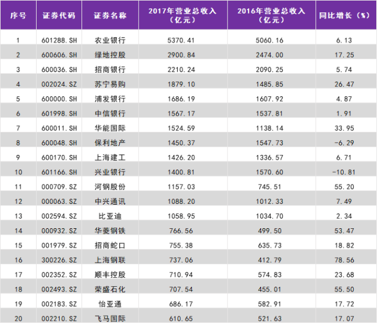Select the value 2090.25
Viewport: 378px width, 324px height.
click(x=269, y=70)
